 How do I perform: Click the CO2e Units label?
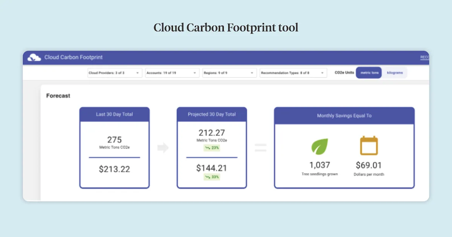pos(344,73)
